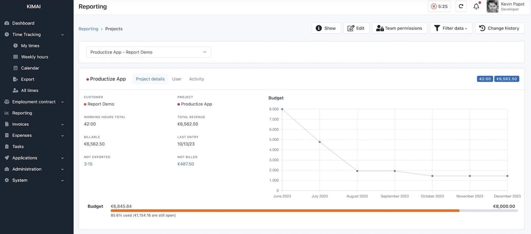Image resolution: width=531 pixels, height=234 pixels.
Task: Click the Kevin Papst profile avatar
Action: 492,7
